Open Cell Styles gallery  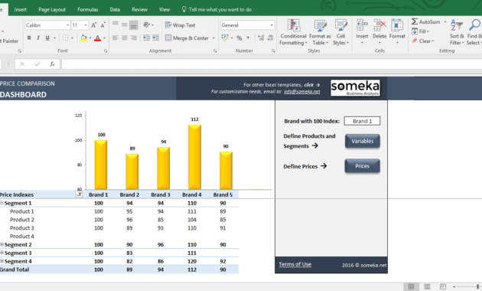click(340, 32)
